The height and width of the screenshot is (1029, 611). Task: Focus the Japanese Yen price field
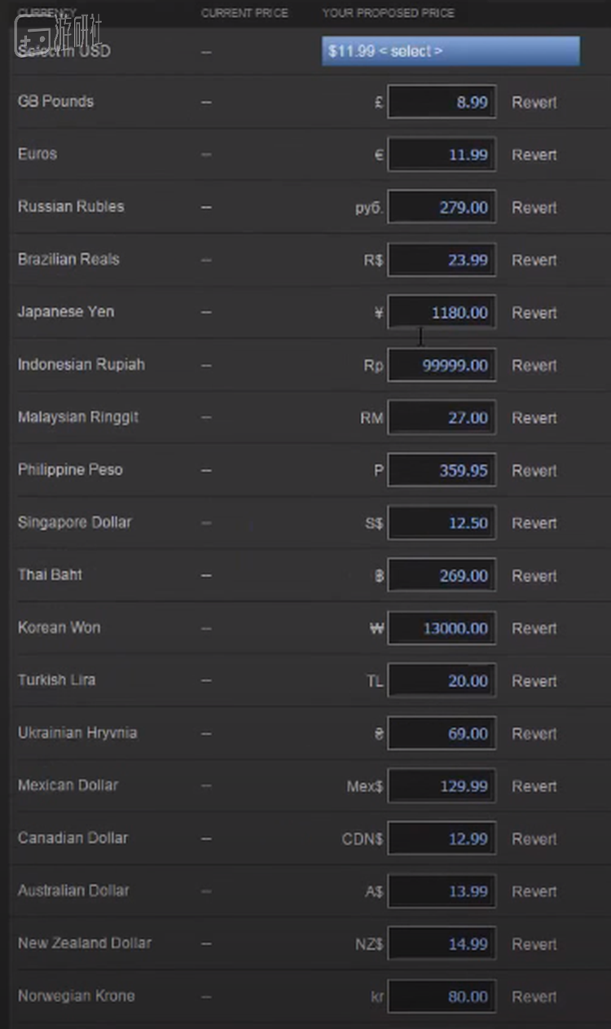(x=442, y=313)
